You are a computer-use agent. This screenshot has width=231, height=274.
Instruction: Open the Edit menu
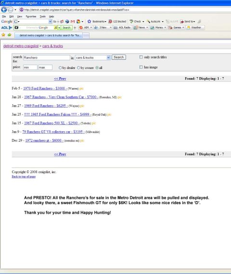coord(12,16)
